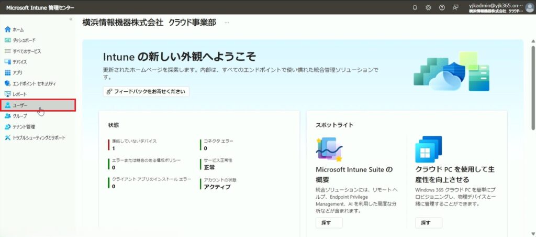This screenshot has height=237, width=536.
Task: Click the Microsoft Intune Suite spotlight icon
Action: [x=329, y=149]
